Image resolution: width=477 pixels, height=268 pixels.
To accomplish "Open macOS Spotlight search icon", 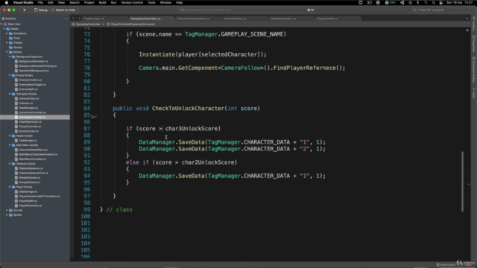I will (434, 2).
